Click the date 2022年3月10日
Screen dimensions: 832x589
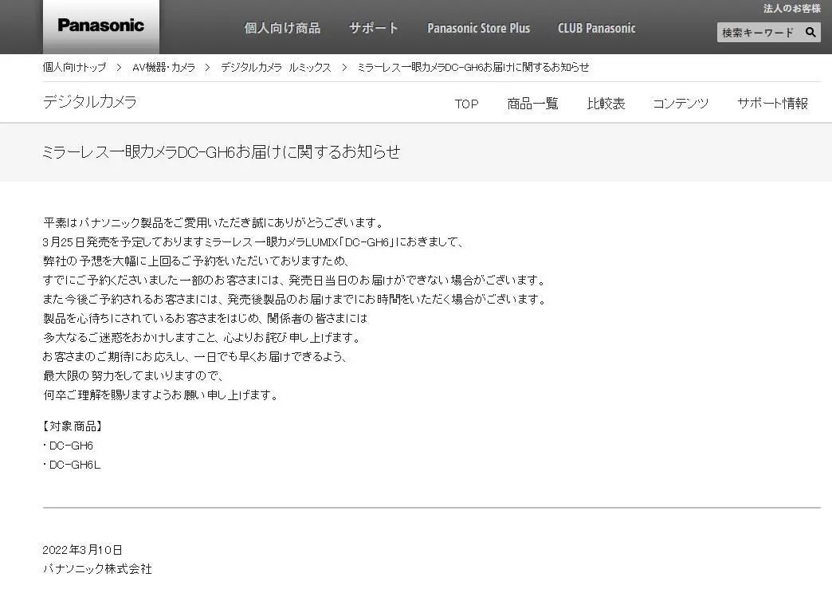tap(82, 550)
